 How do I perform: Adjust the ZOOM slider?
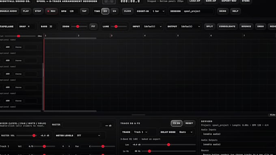(79, 26)
